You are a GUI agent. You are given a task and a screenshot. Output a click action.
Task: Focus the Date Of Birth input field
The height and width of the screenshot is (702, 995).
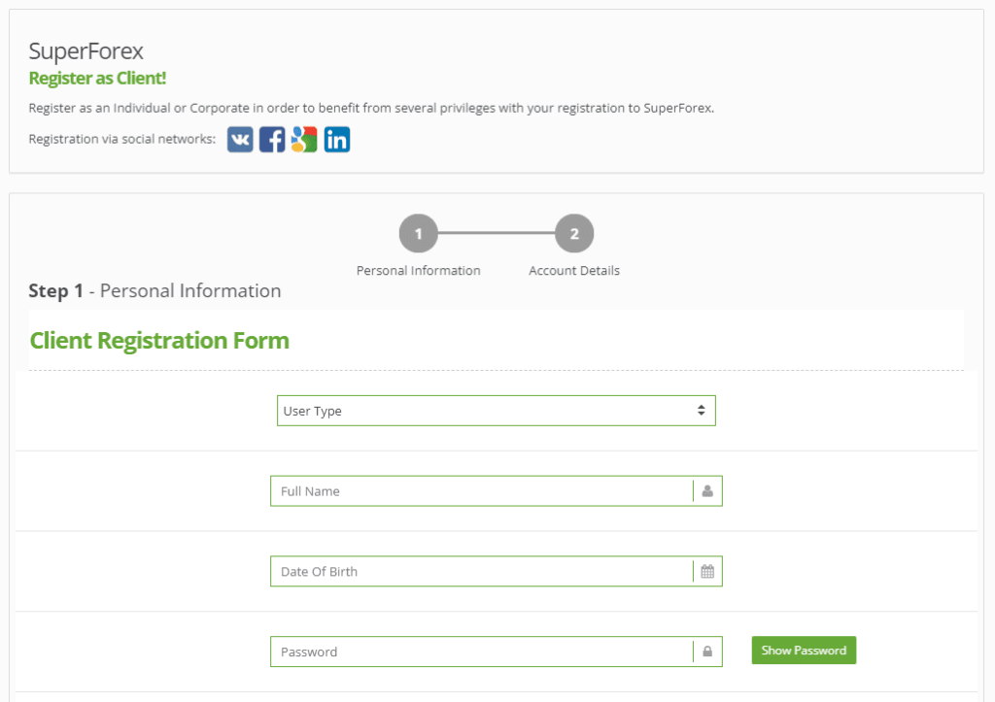tap(482, 571)
